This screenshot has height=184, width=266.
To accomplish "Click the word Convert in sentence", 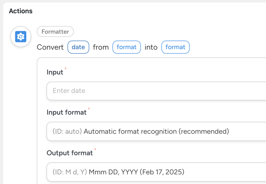I will pyautogui.click(x=50, y=47).
